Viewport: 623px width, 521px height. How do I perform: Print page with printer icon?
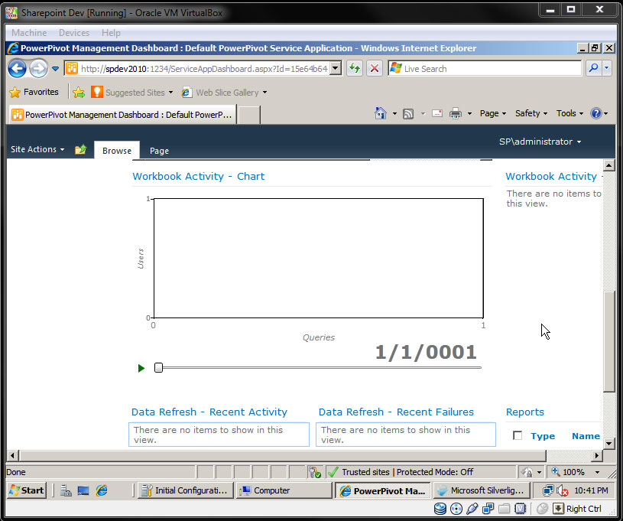pos(456,114)
